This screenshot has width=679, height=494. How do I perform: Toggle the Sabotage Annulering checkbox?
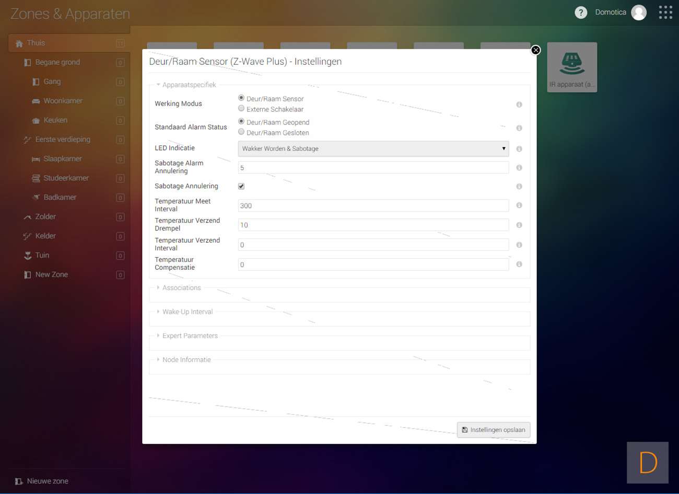coord(241,187)
